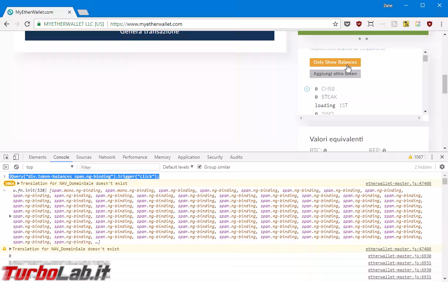Click the RSS feed extension icon

pos(394,24)
